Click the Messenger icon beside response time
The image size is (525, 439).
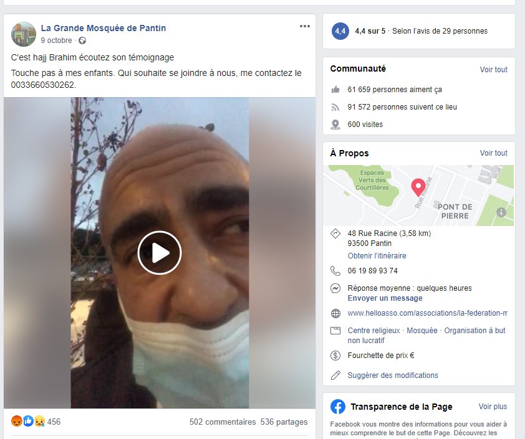pos(335,288)
